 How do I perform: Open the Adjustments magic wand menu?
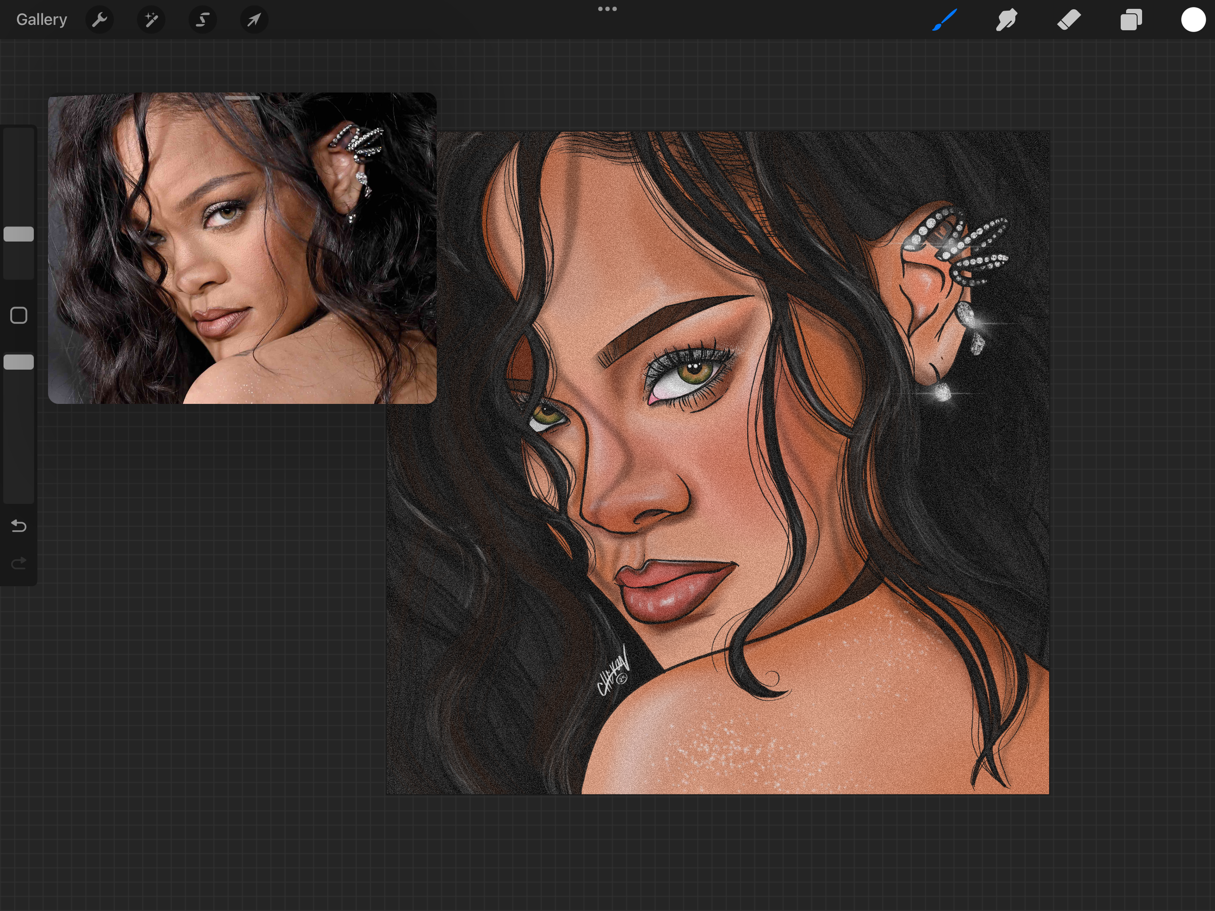coord(151,20)
